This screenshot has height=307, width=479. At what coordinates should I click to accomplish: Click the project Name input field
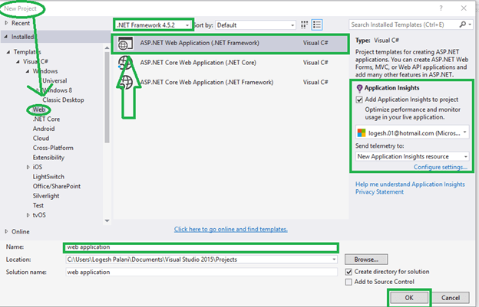[x=201, y=247]
